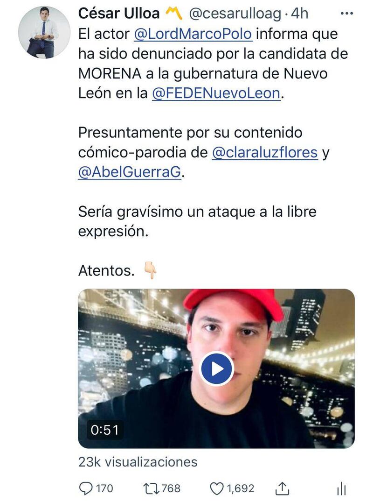
Task: Like the tweet with heart icon
Action: click(x=216, y=488)
